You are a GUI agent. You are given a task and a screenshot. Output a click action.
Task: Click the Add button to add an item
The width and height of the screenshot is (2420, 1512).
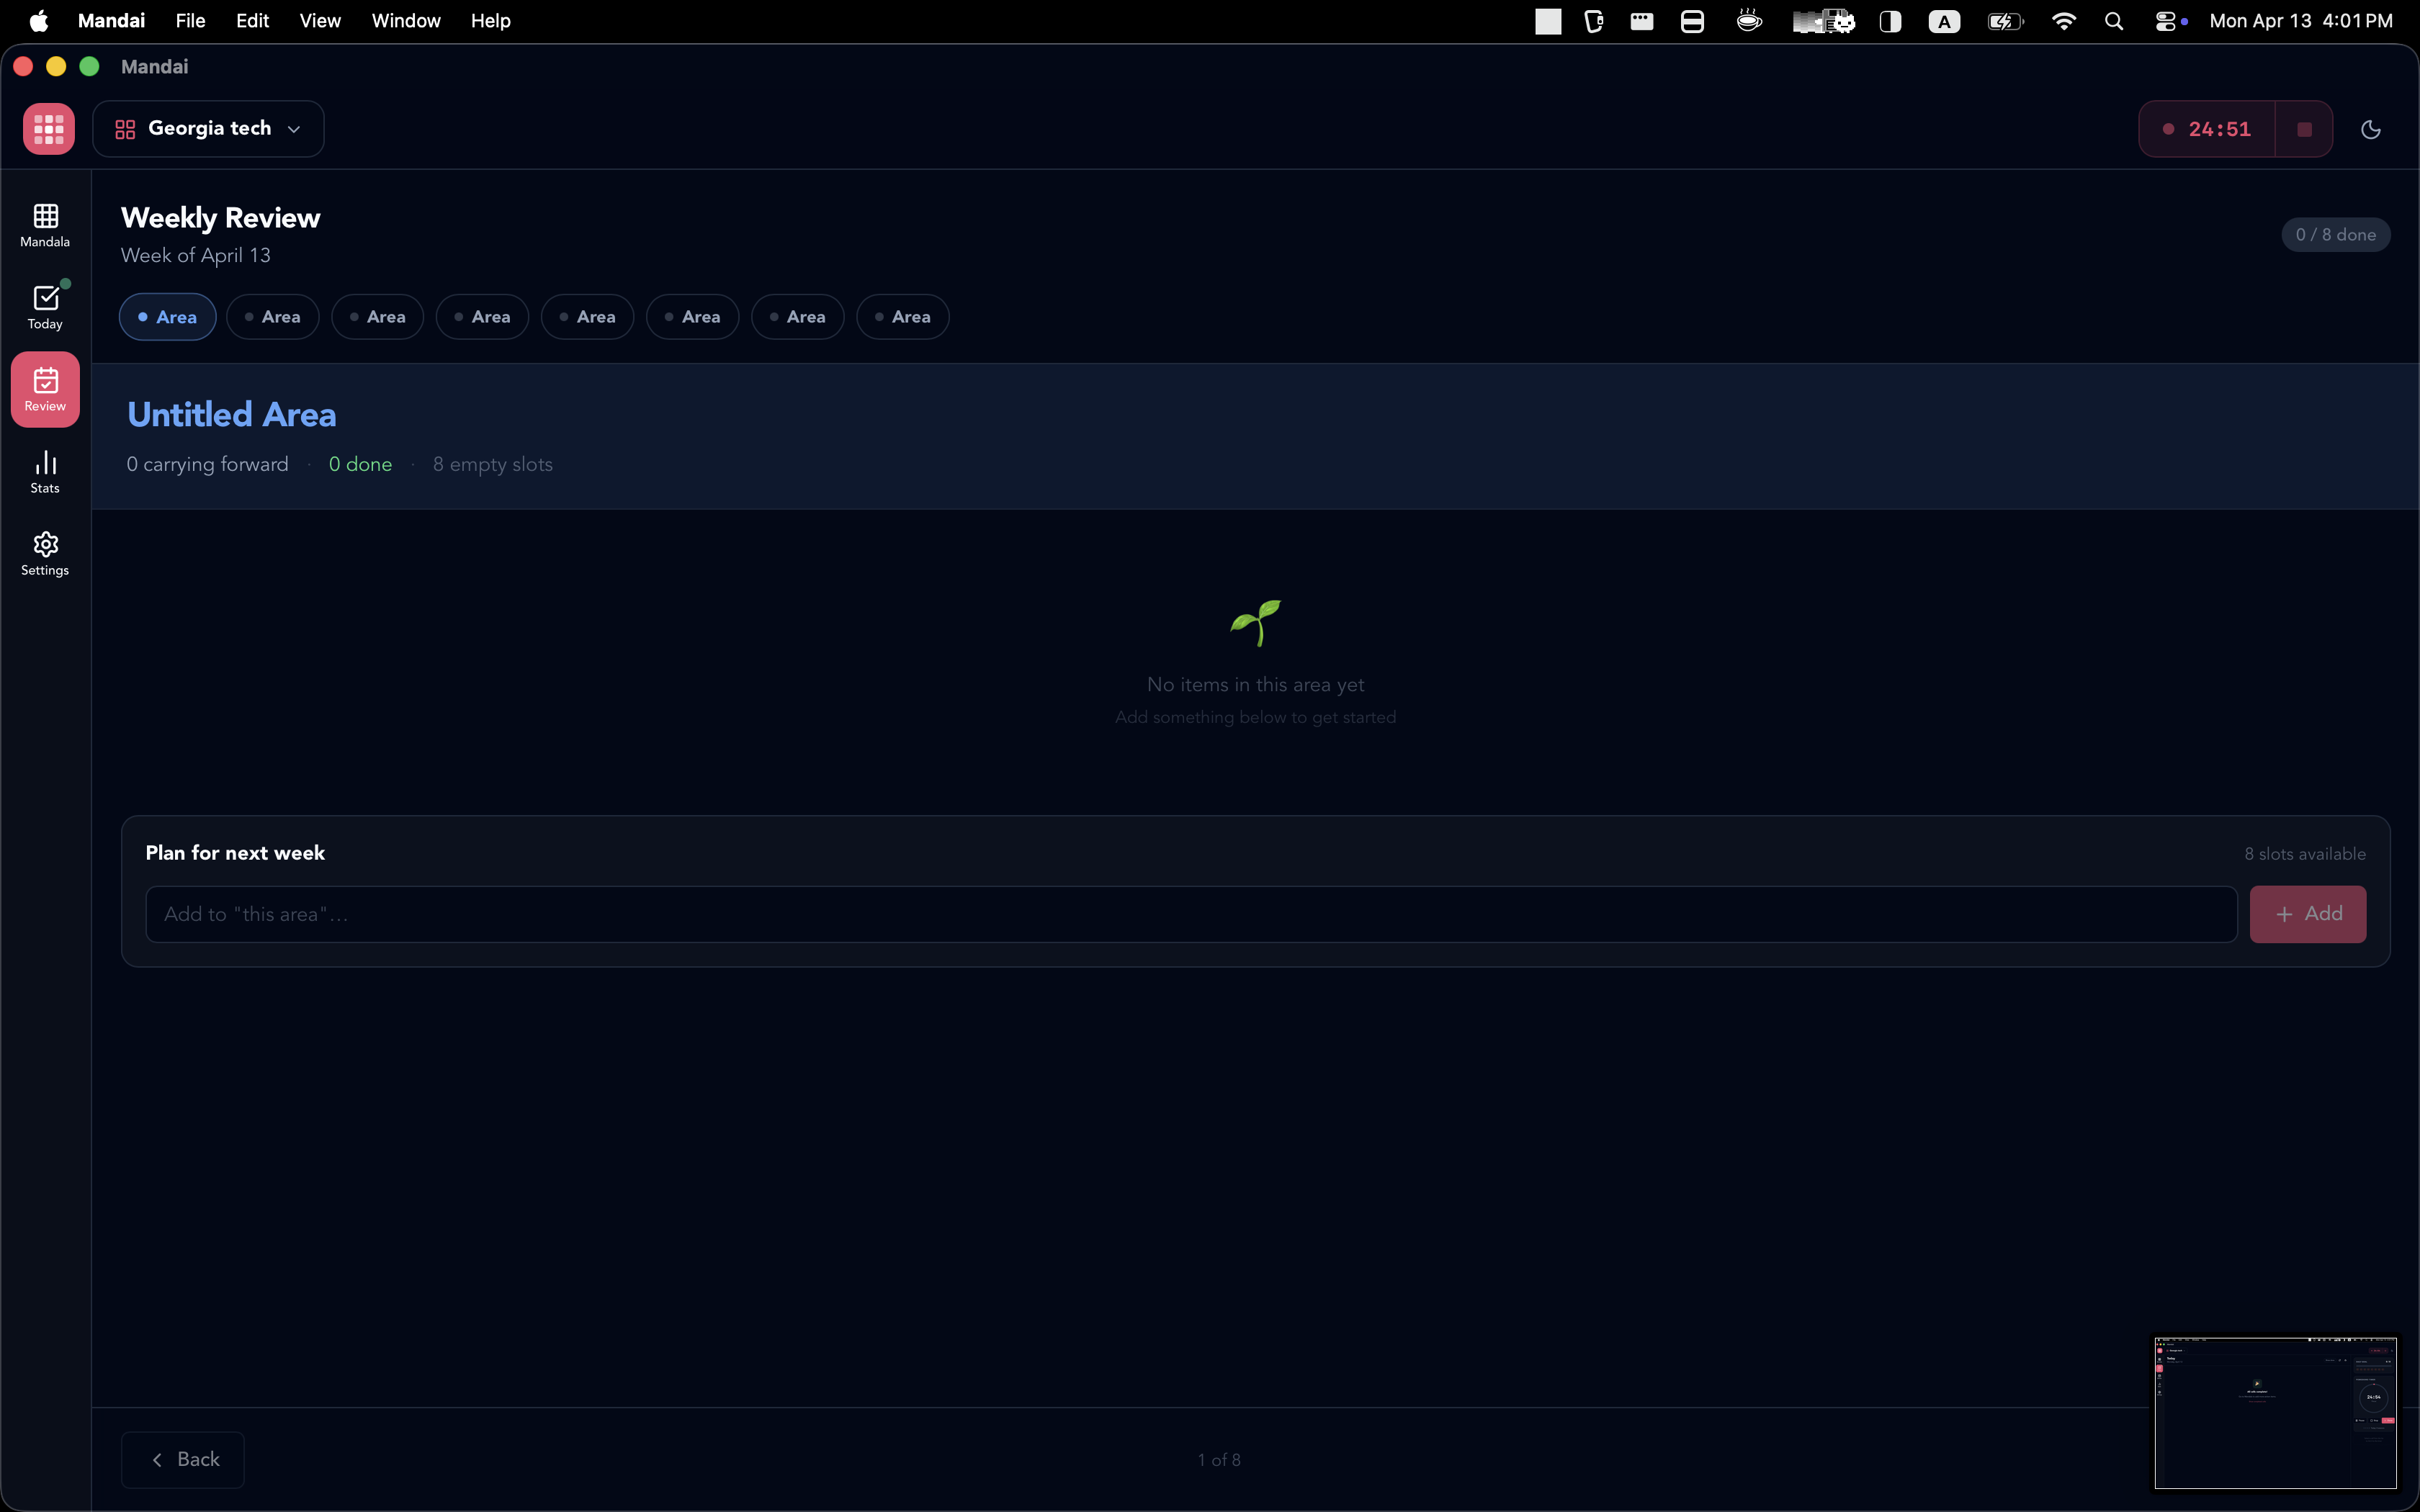2308,913
